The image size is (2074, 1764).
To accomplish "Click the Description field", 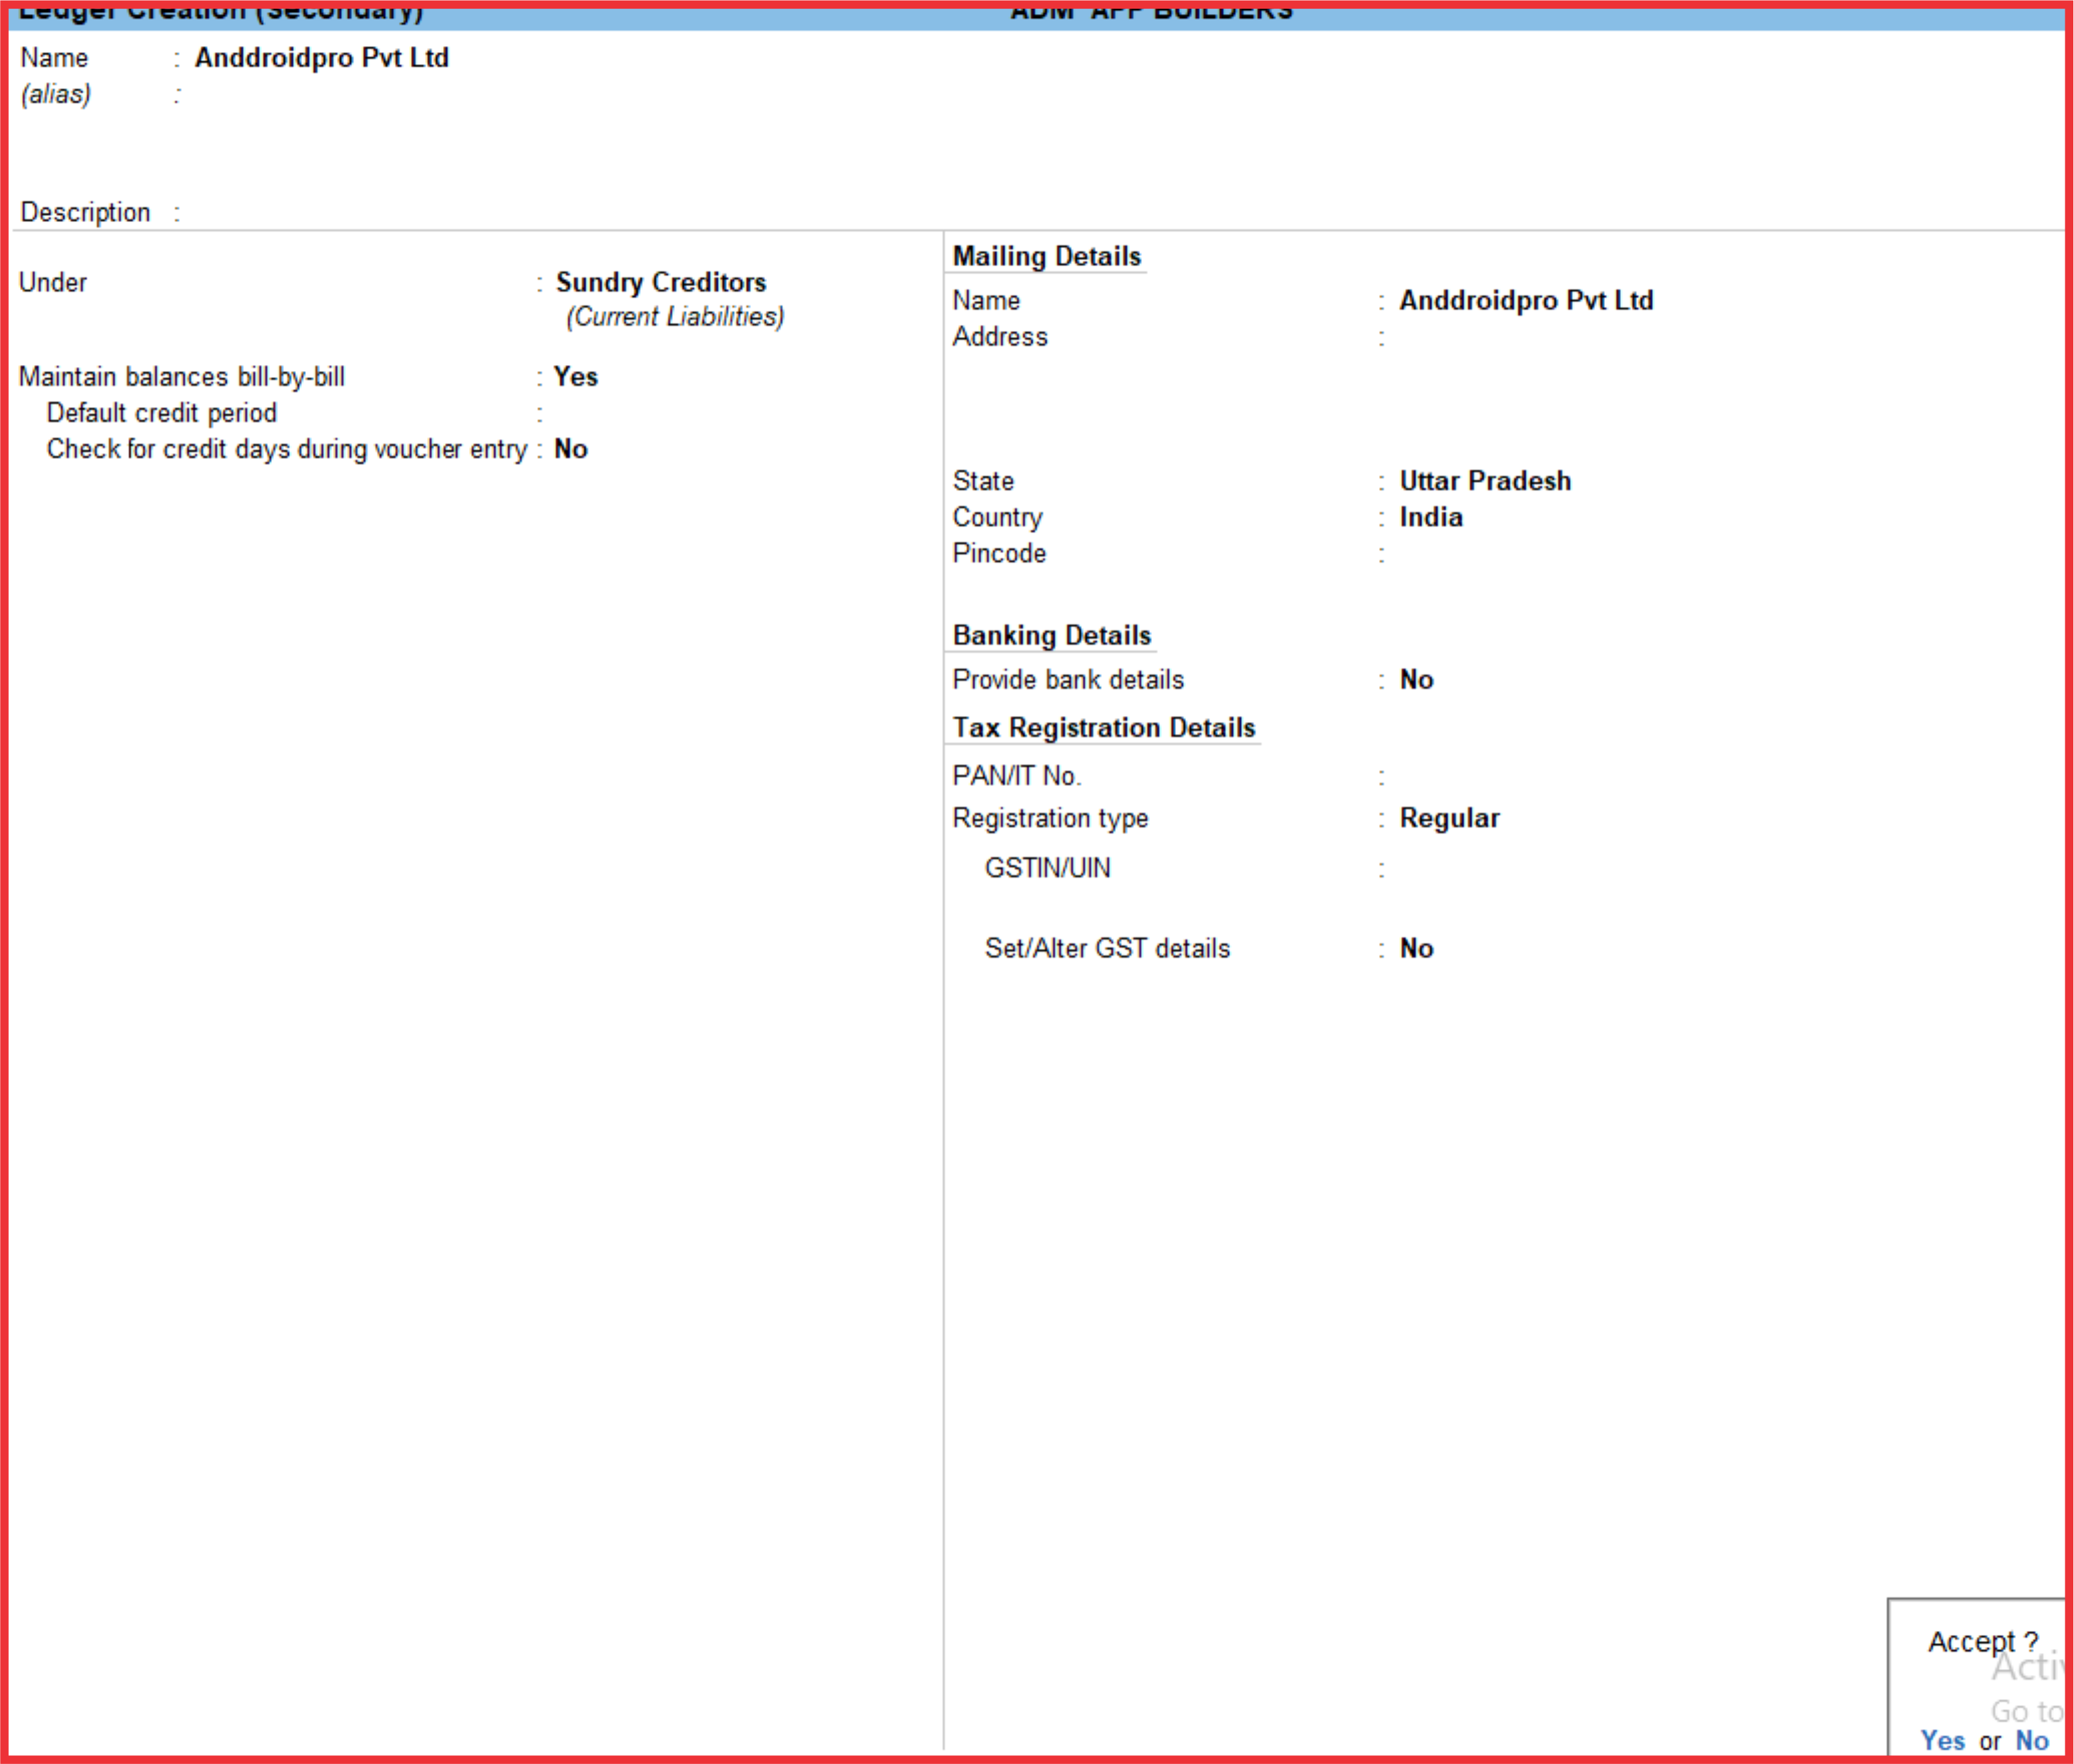I will click(300, 212).
